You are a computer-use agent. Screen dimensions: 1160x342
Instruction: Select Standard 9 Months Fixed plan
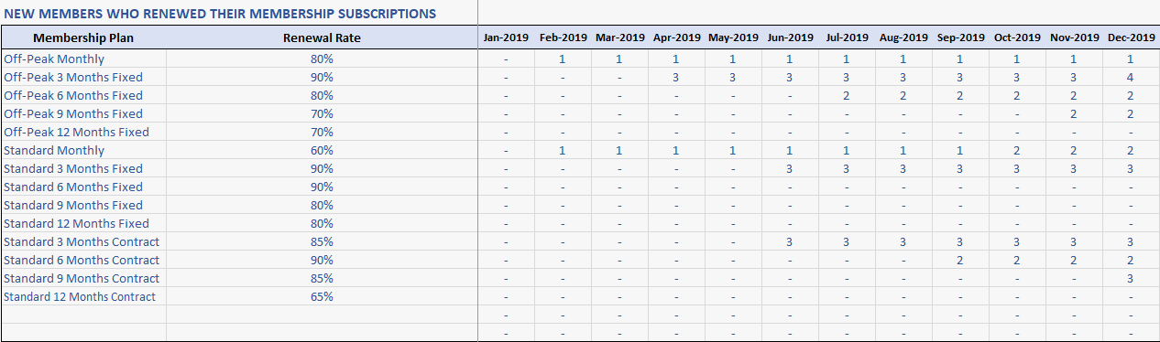[83, 205]
